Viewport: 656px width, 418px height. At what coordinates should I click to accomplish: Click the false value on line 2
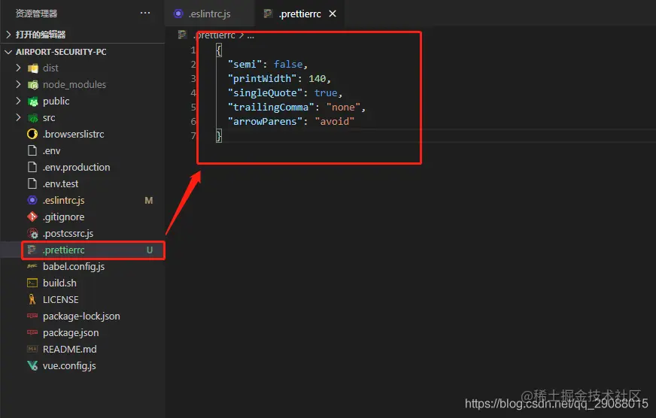tap(288, 65)
